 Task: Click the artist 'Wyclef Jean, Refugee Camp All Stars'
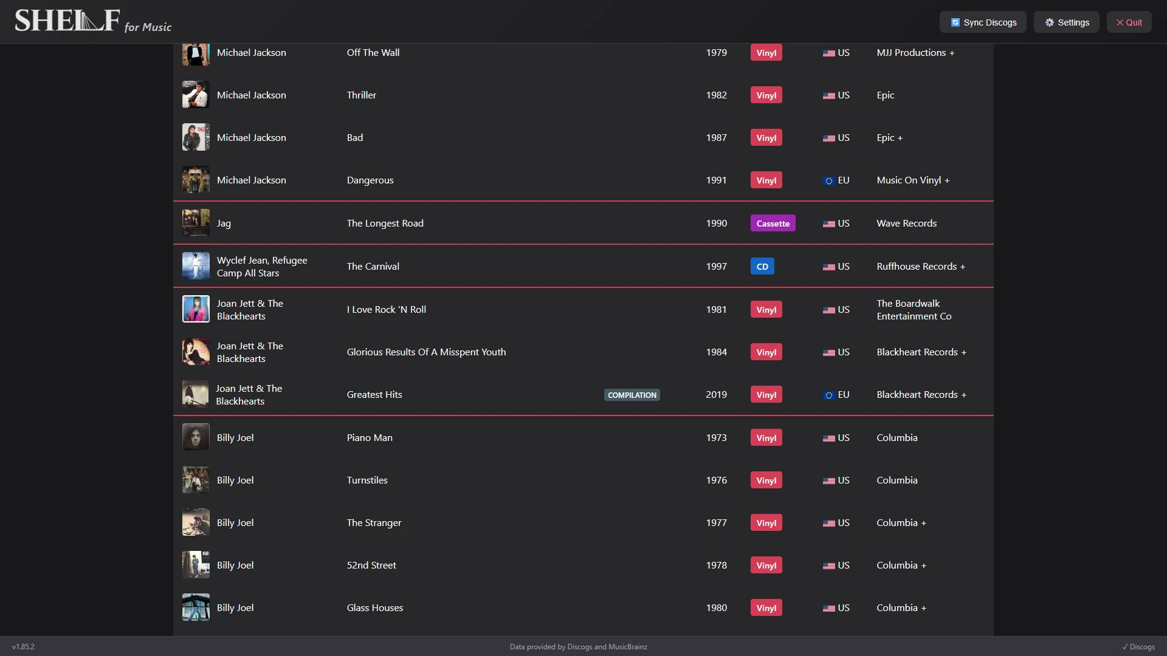coord(262,267)
